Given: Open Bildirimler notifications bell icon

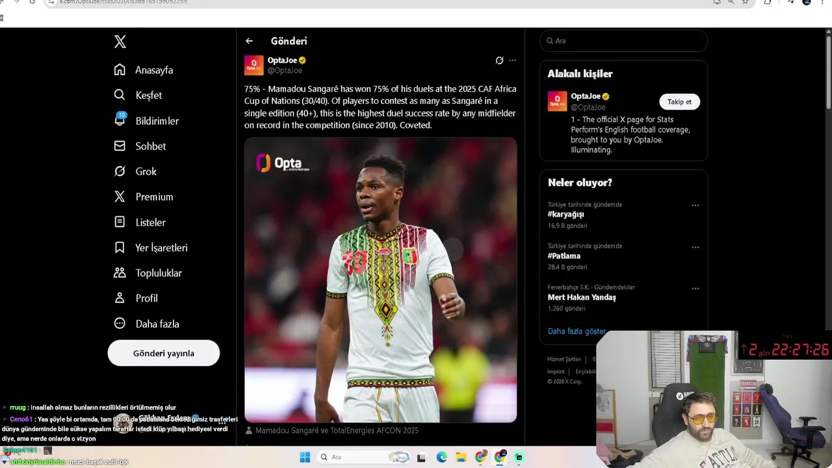Looking at the screenshot, I should 120,120.
